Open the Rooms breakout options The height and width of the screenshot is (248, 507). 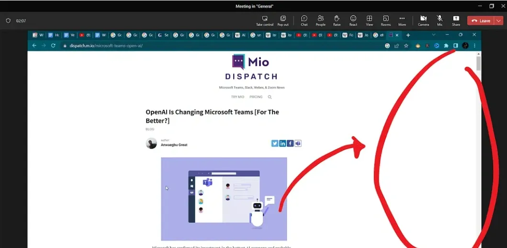coord(385,21)
